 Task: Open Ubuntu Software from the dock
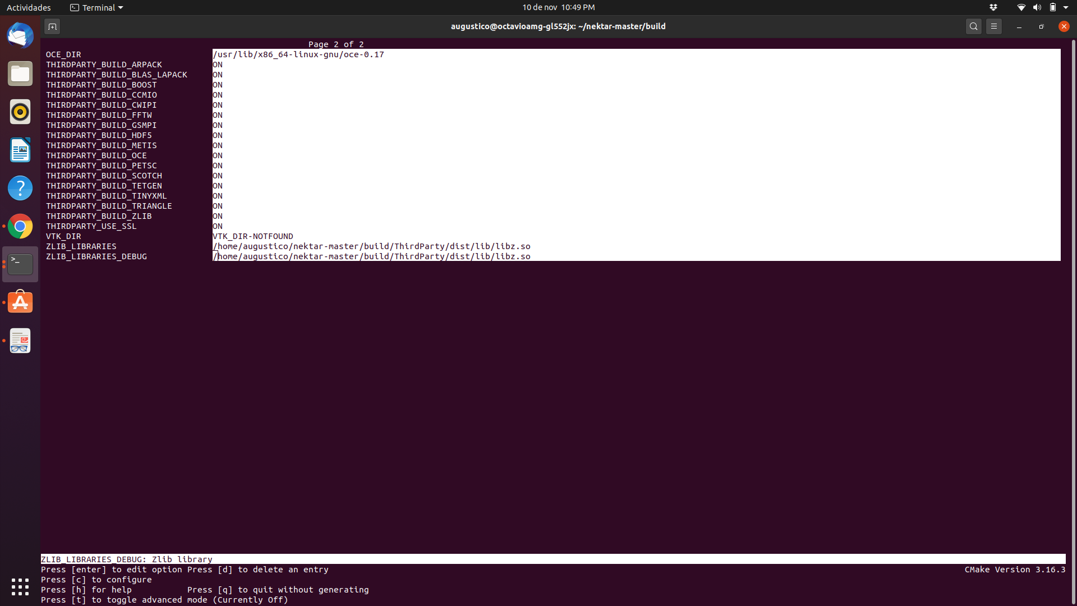coord(20,302)
